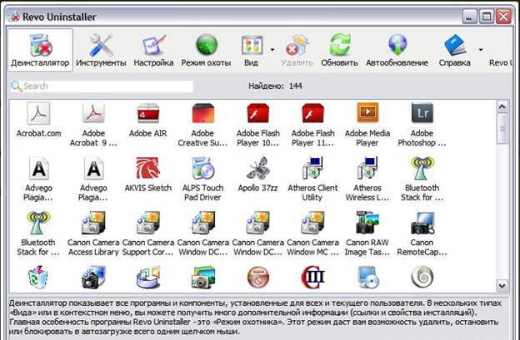Expand the Справка dropdown arrow
Screen dimensions: 520x340
(x=481, y=50)
